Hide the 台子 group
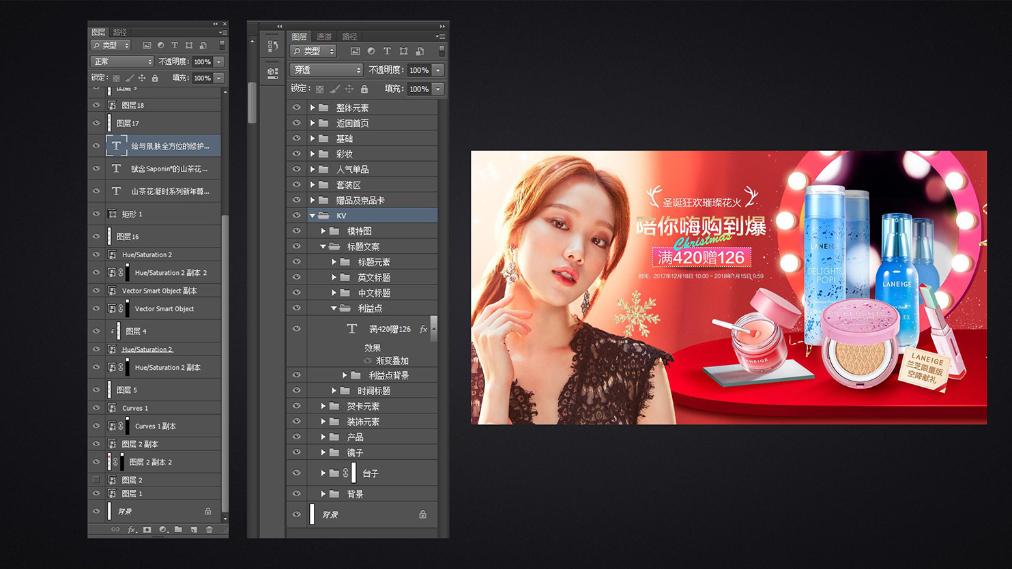Viewport: 1012px width, 569px height. click(x=296, y=473)
